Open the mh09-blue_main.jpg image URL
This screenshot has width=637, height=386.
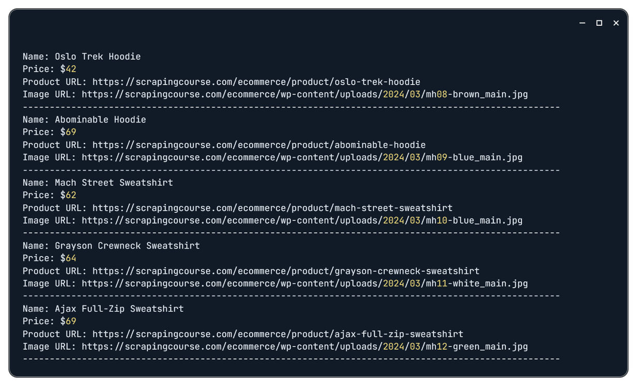pos(302,158)
